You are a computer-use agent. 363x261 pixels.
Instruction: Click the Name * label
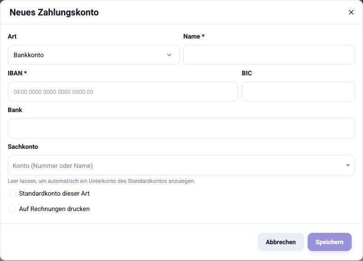[194, 36]
